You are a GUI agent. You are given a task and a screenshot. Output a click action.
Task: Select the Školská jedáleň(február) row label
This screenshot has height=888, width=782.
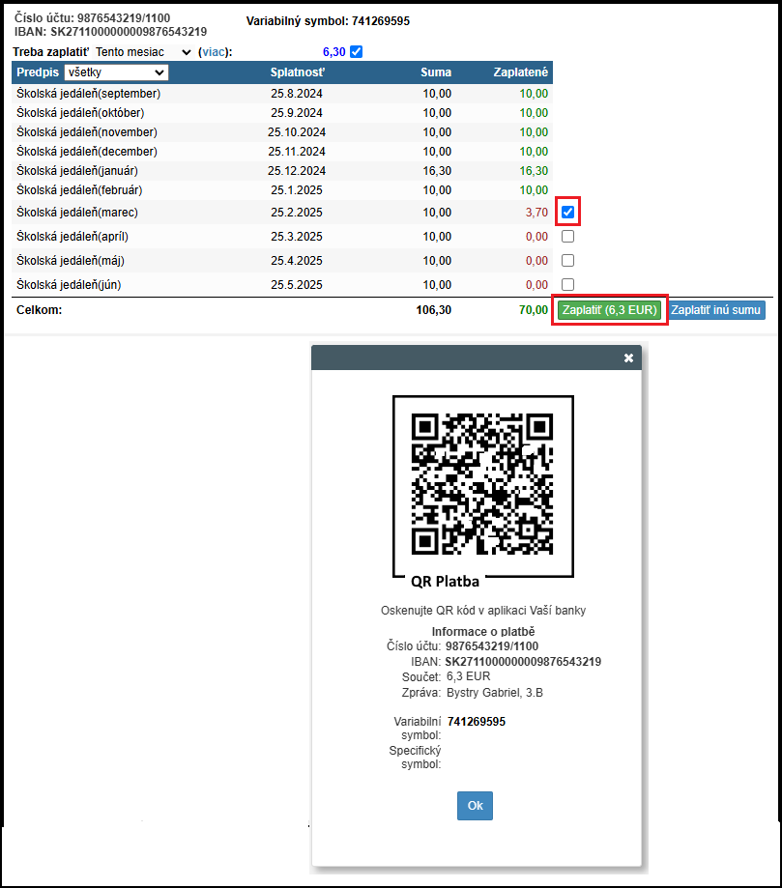pyautogui.click(x=79, y=189)
